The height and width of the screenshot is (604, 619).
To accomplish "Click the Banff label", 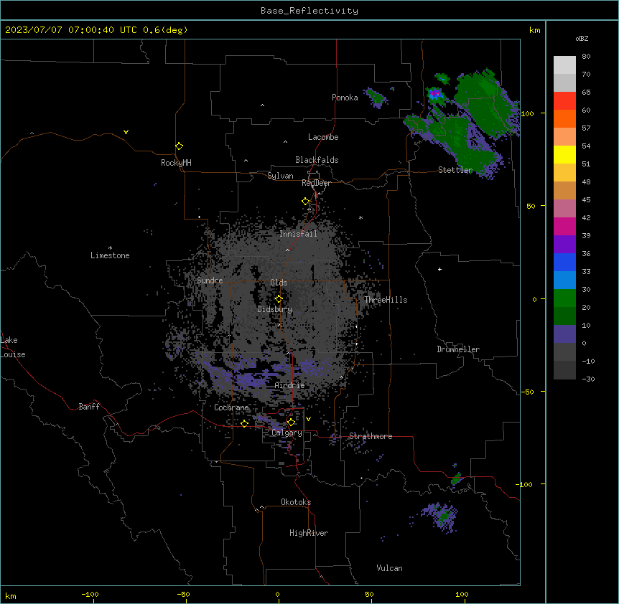I will (x=89, y=407).
